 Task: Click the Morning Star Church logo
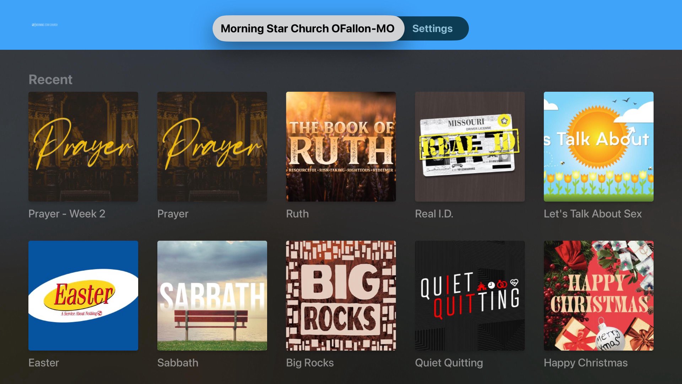[x=45, y=25]
